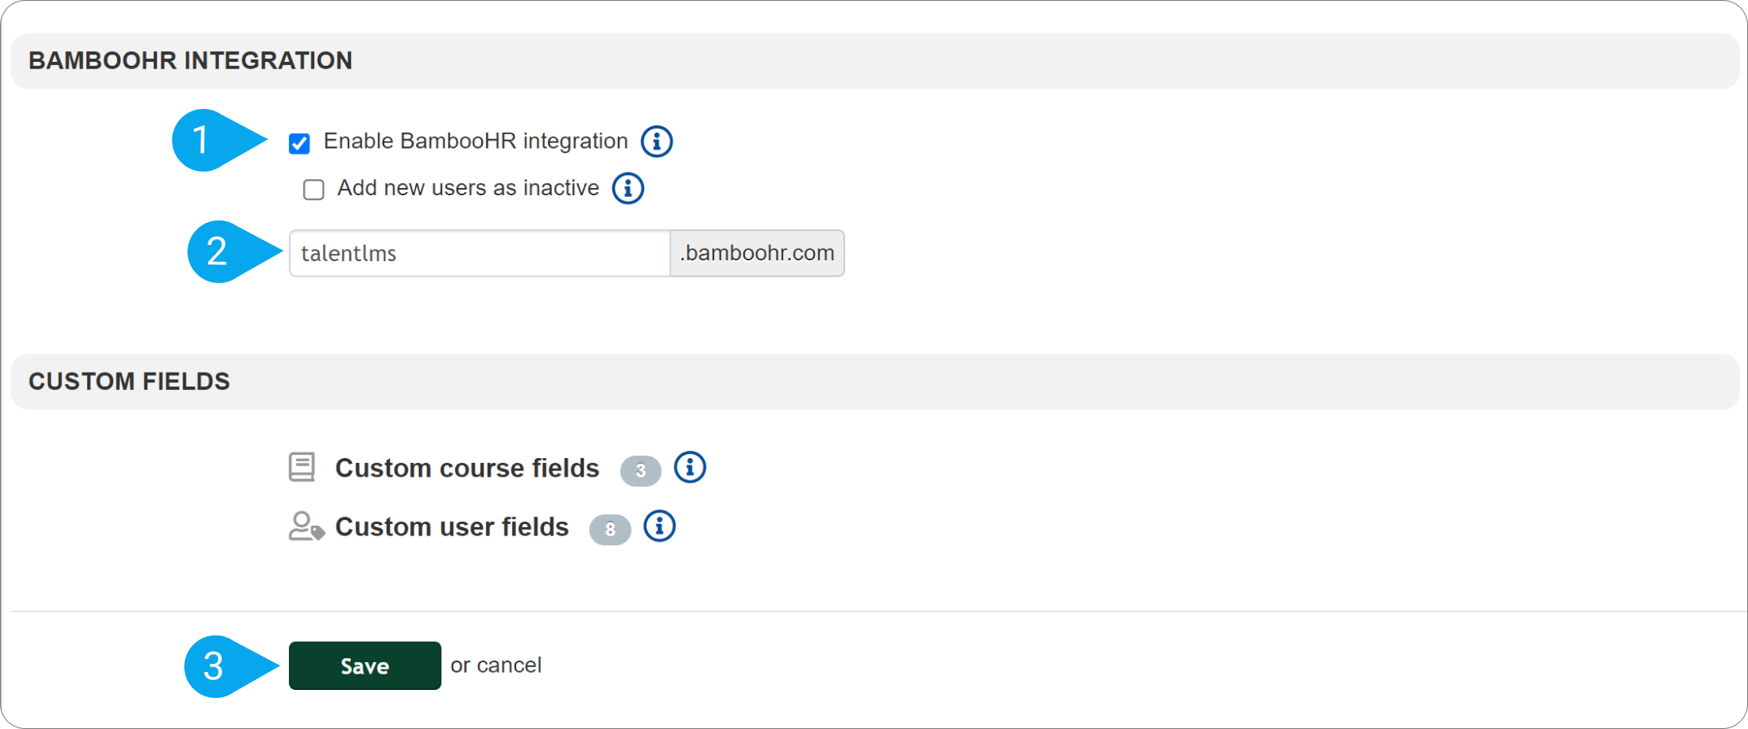Open the Custom user fields link
The image size is (1748, 729).
(x=452, y=527)
